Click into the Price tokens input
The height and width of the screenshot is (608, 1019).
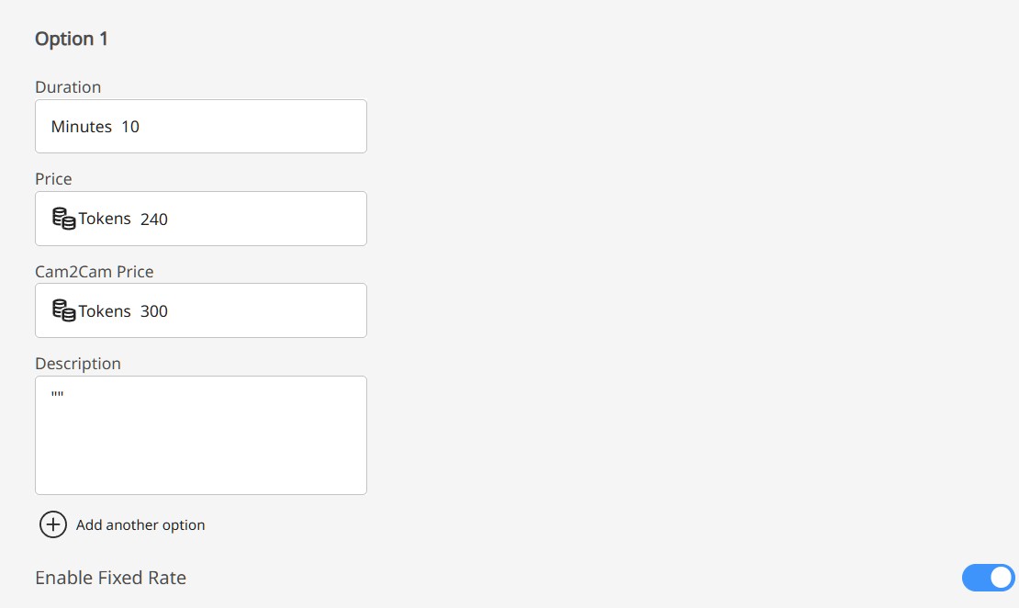257,219
